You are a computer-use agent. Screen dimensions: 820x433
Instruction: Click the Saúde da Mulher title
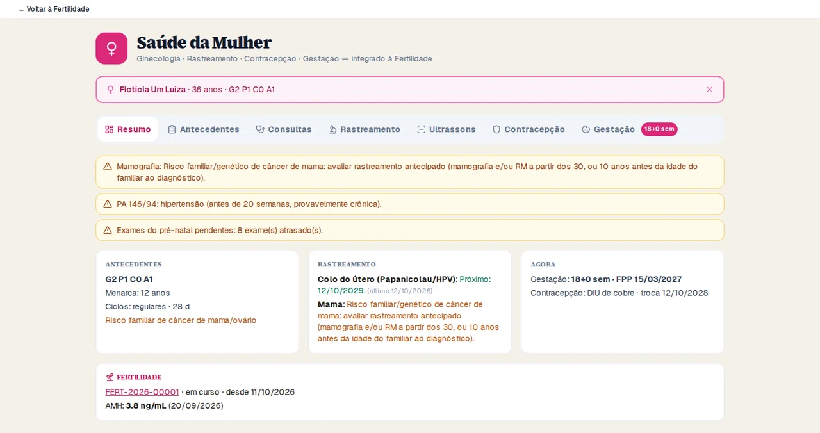coord(204,42)
